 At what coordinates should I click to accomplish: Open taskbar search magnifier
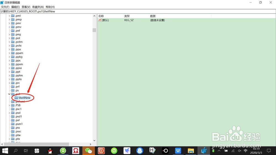[x=15, y=151]
